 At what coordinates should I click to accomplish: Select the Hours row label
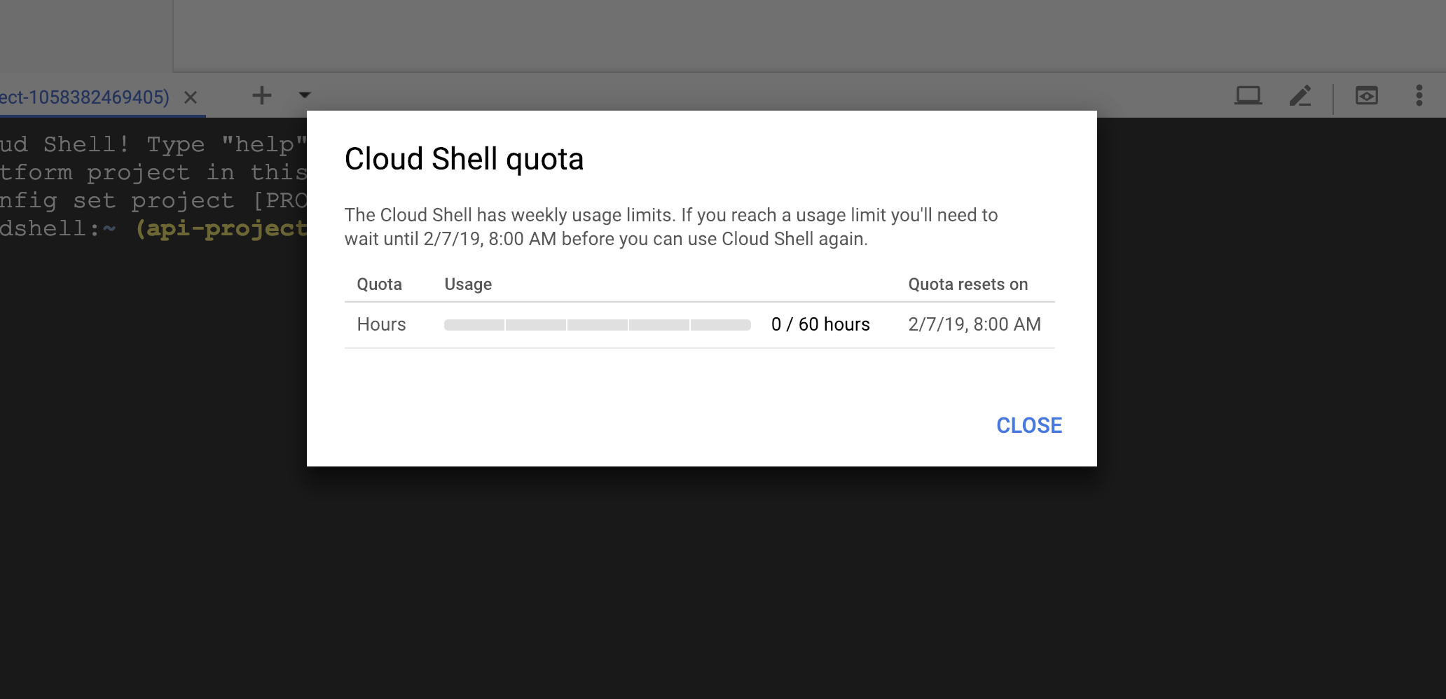click(381, 324)
